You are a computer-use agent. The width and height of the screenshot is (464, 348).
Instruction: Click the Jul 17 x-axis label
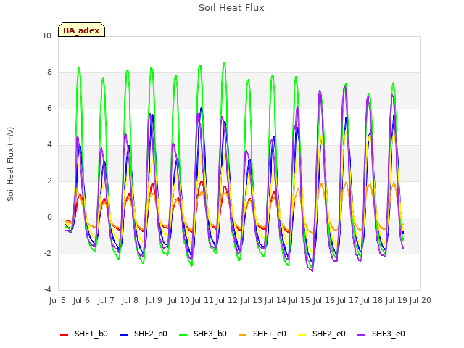click(348, 300)
